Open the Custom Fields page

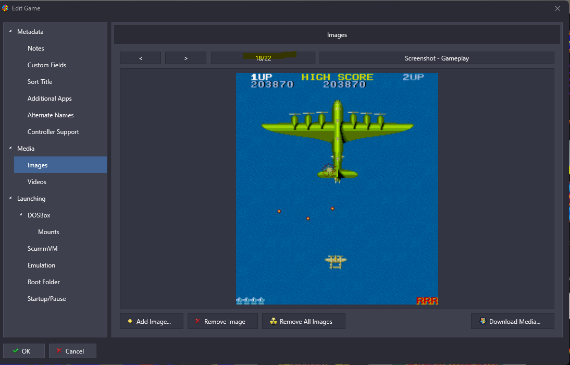click(x=47, y=65)
